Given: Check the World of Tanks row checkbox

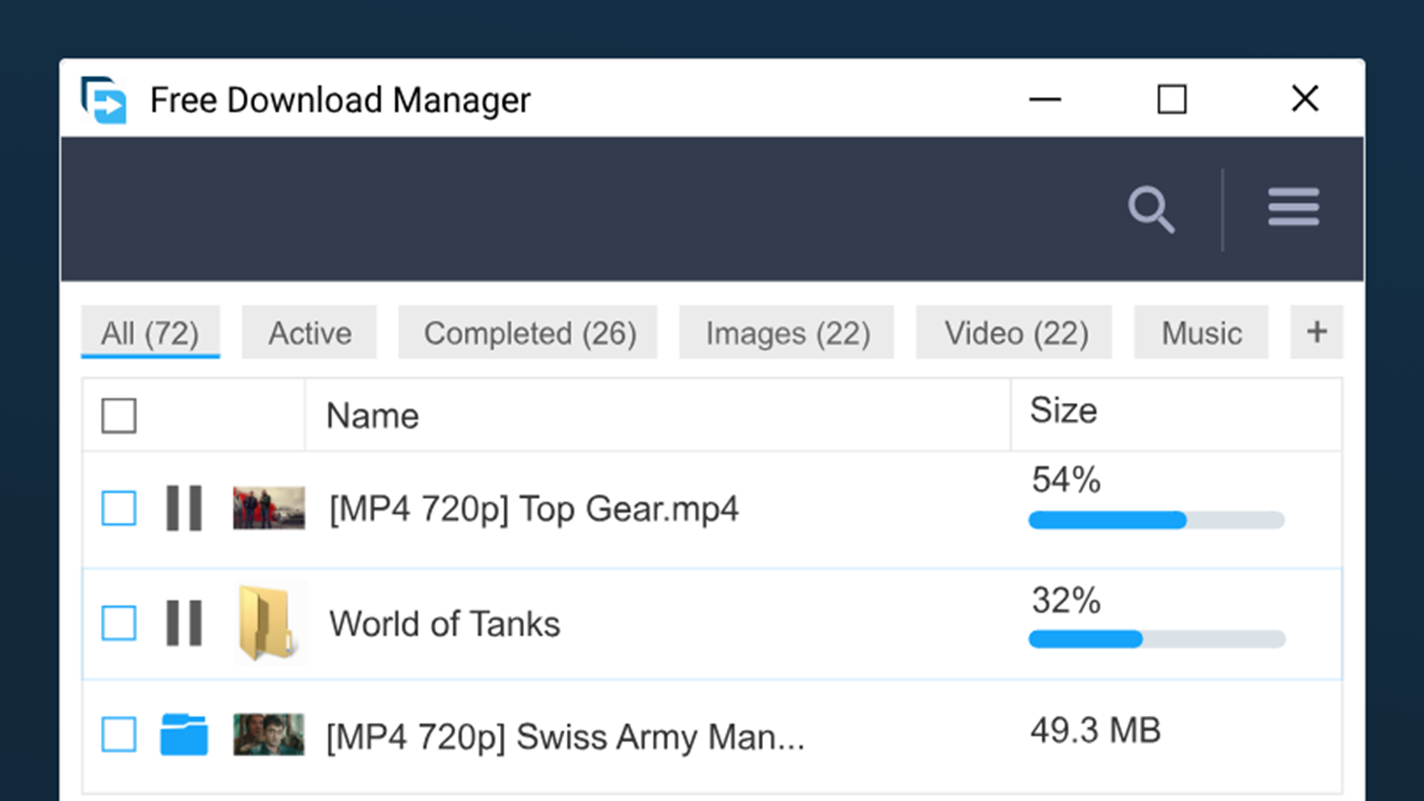Looking at the screenshot, I should coord(119,623).
